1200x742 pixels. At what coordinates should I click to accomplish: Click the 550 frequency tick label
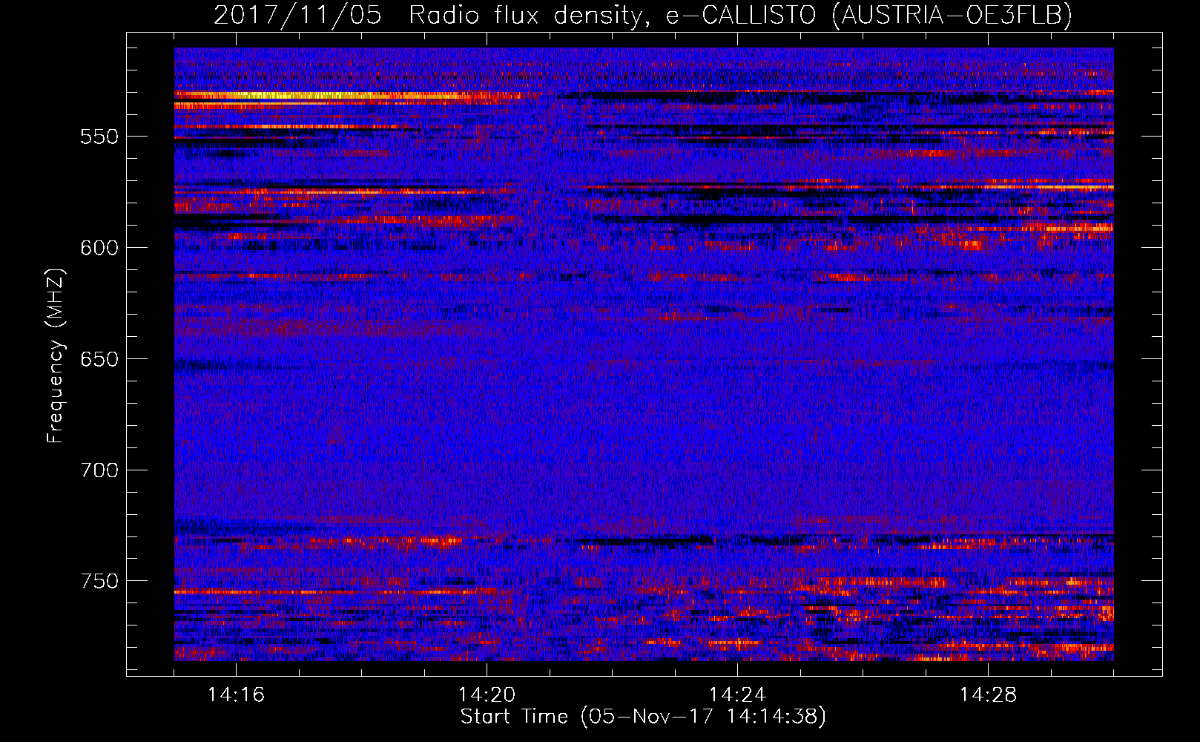coord(99,137)
